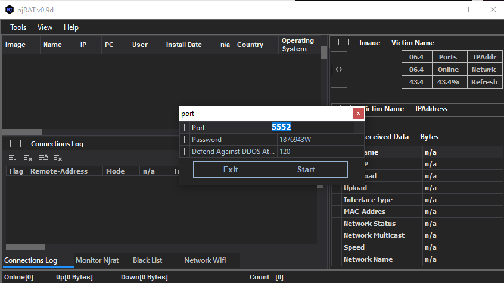Viewport: 504px width, 283px height.
Task: Select the Network Wifi tab
Action: 205,260
